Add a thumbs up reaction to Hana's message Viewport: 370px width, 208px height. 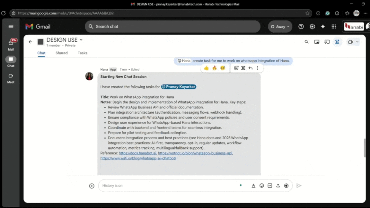point(206,68)
